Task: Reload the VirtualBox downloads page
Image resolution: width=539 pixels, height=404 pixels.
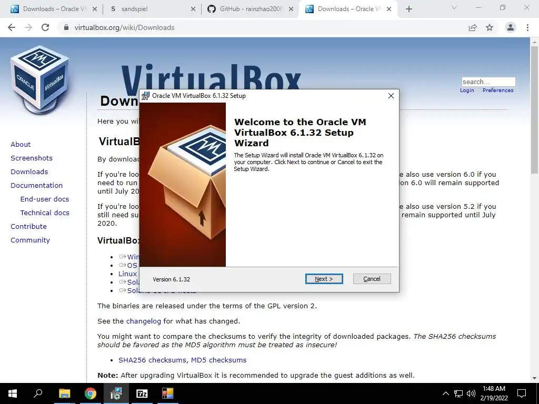Action: [x=45, y=27]
